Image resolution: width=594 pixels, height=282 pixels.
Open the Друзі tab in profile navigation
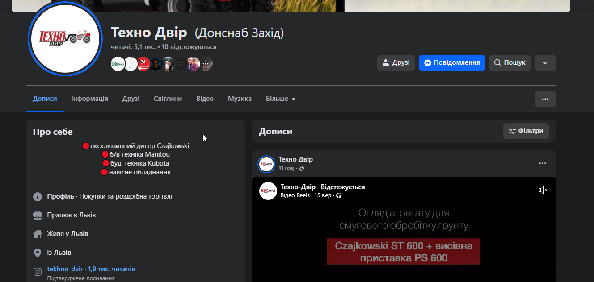(131, 99)
